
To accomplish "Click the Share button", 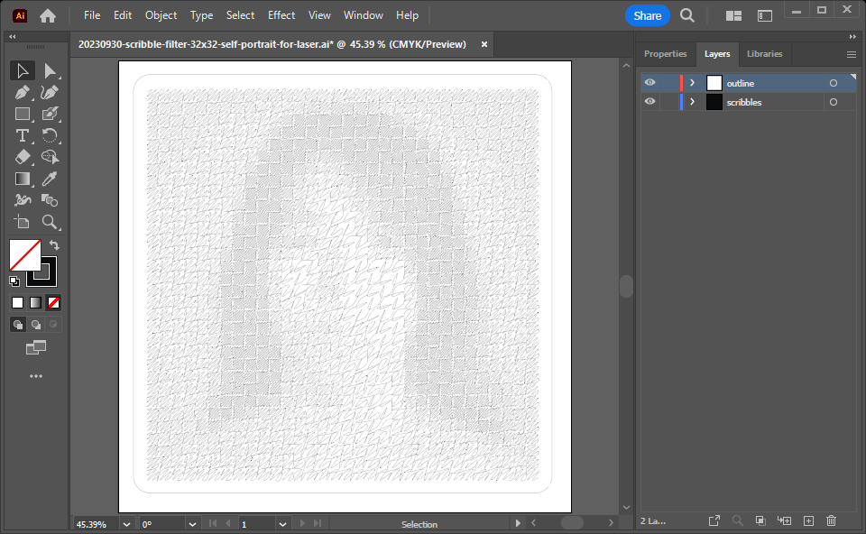I will pyautogui.click(x=647, y=15).
